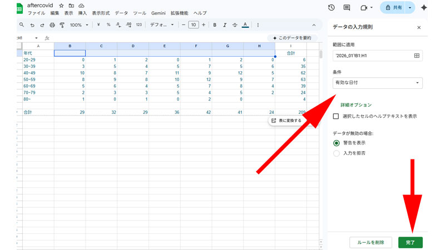This screenshot has height=250, width=445.
Task: Open the zoom 100% dropdown
Action: (78, 25)
